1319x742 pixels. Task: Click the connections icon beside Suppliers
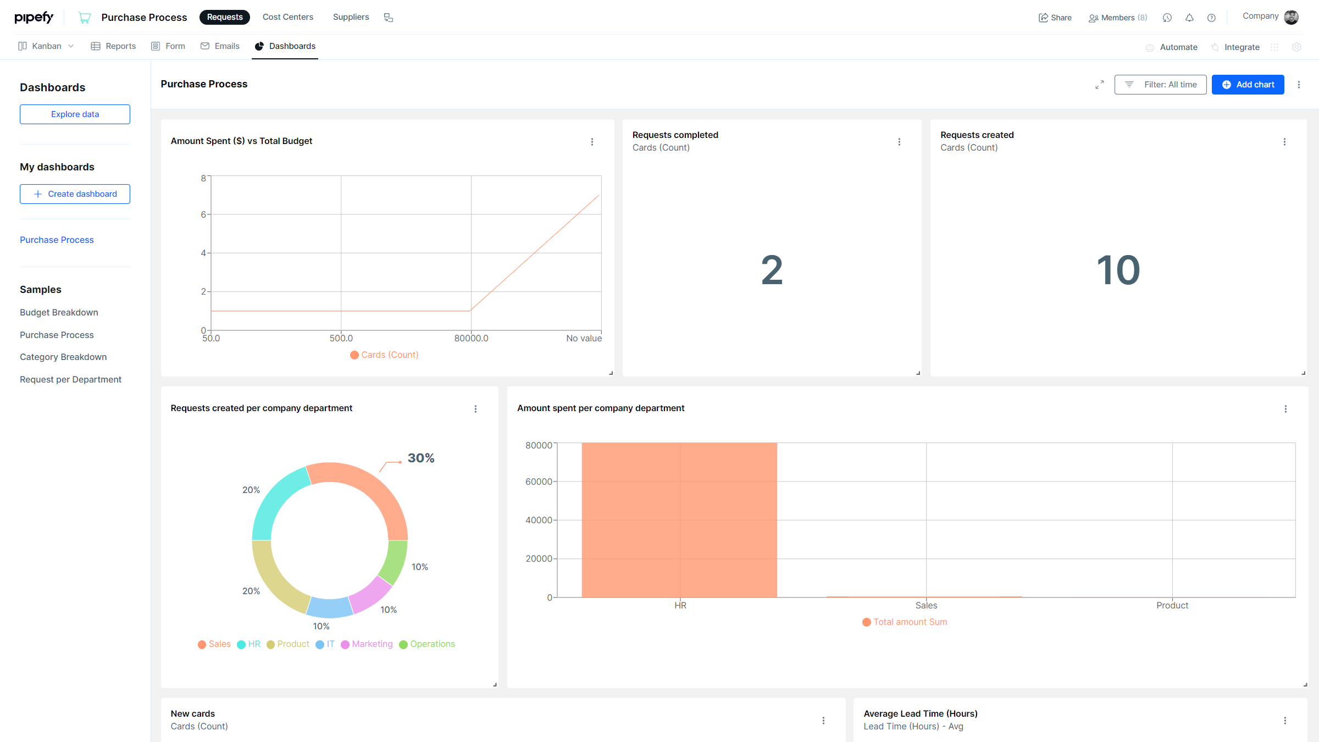click(x=389, y=18)
